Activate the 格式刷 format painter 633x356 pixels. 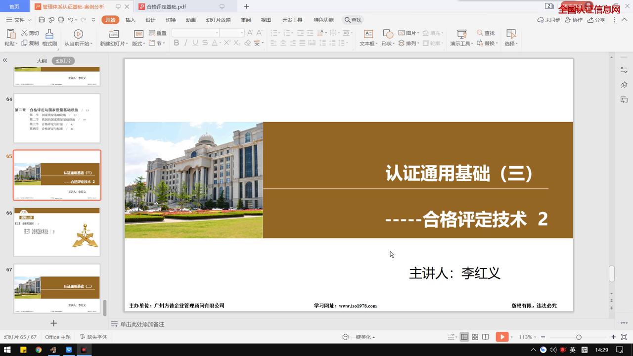pos(49,38)
